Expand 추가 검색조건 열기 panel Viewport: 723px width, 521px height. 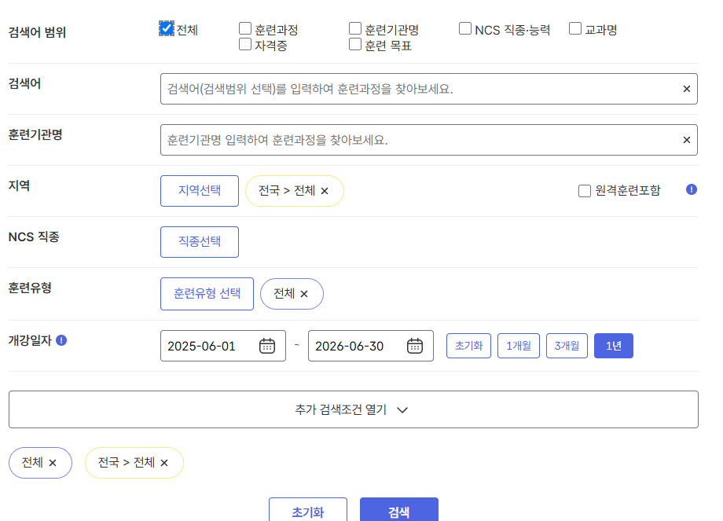tap(354, 409)
